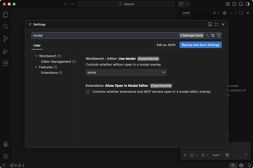This screenshot has width=253, height=168.
Task: Click the zoom magnifier status bar icon
Action: pyautogui.click(x=233, y=165)
